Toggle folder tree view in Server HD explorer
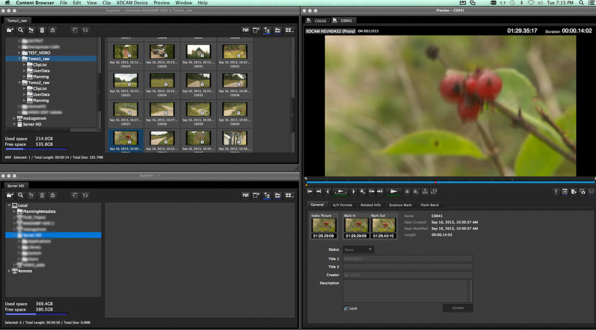Viewport: 596px width, 330px height. [267, 195]
